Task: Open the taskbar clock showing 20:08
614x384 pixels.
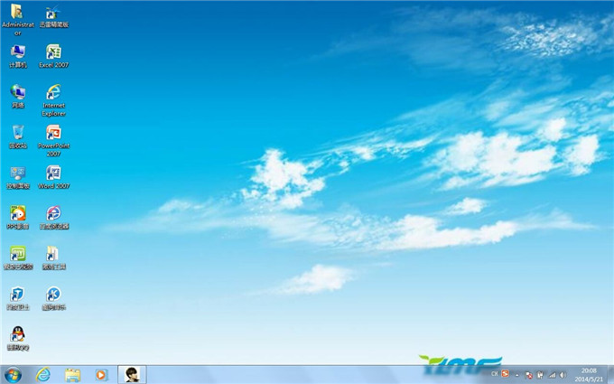Action: click(x=588, y=374)
